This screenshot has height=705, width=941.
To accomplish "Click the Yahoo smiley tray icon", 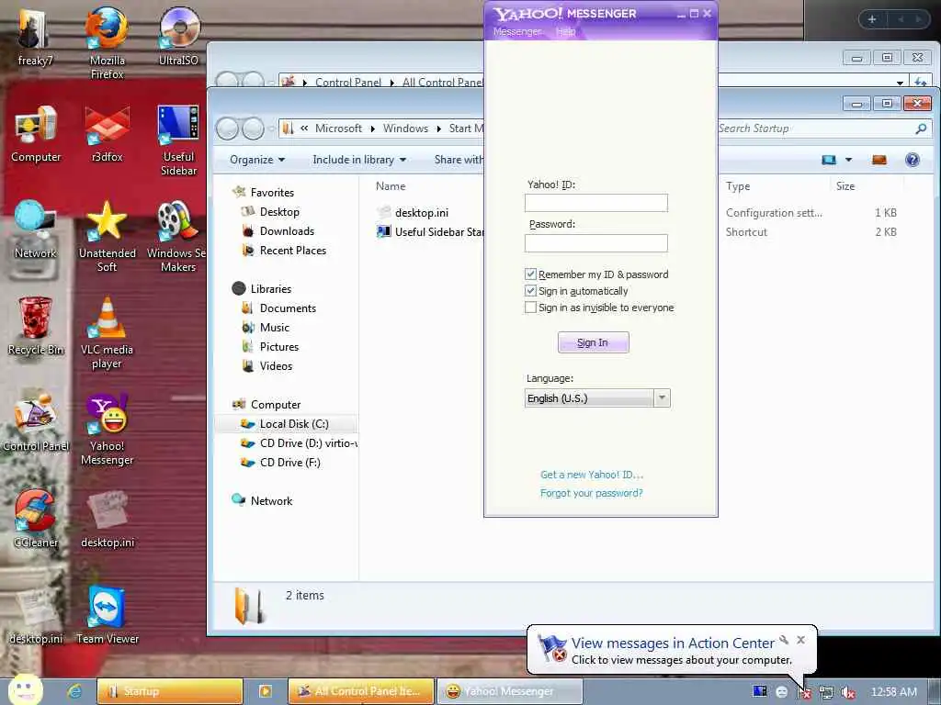I will pyautogui.click(x=781, y=692).
